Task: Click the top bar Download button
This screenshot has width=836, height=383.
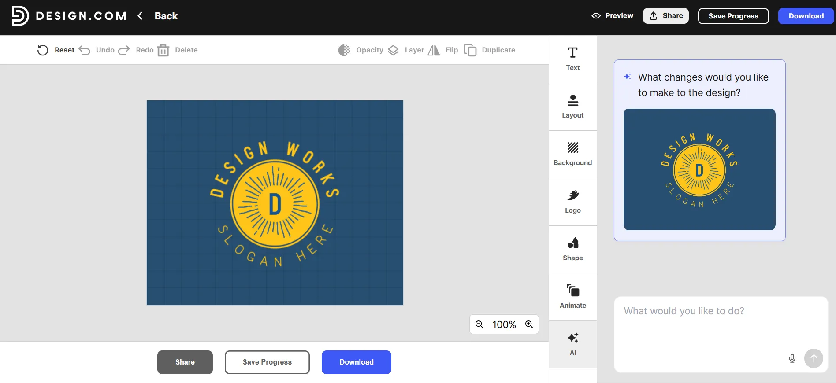Action: (806, 16)
